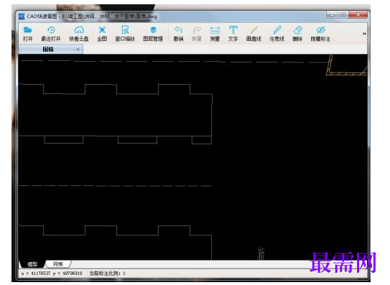Fit the whole drawing with 全图
The height and width of the screenshot is (285, 390).
102,34
